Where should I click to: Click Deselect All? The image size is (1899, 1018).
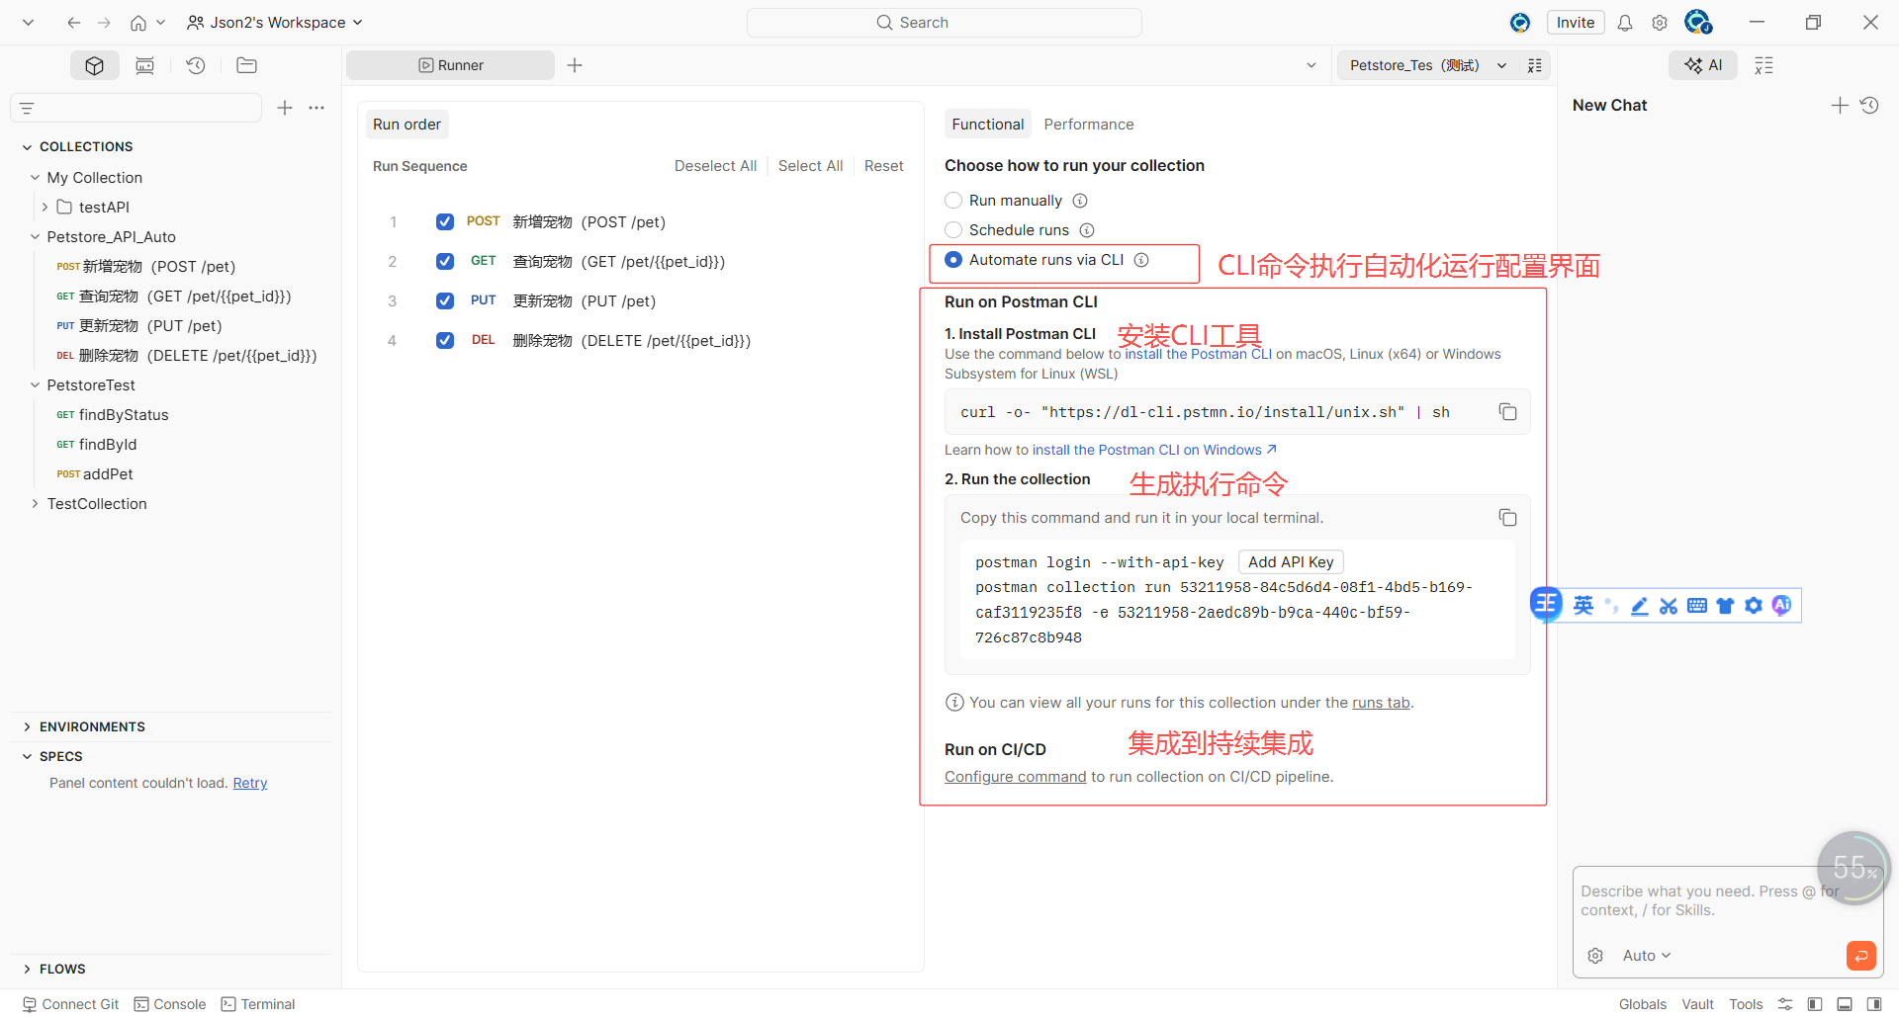click(x=715, y=166)
